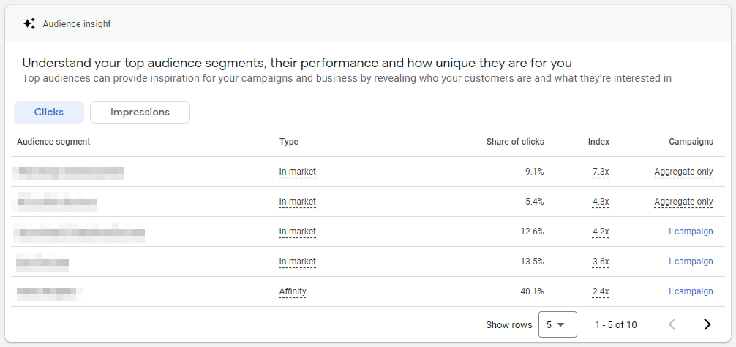
Task: Go to next page of audience segments
Action: point(707,324)
